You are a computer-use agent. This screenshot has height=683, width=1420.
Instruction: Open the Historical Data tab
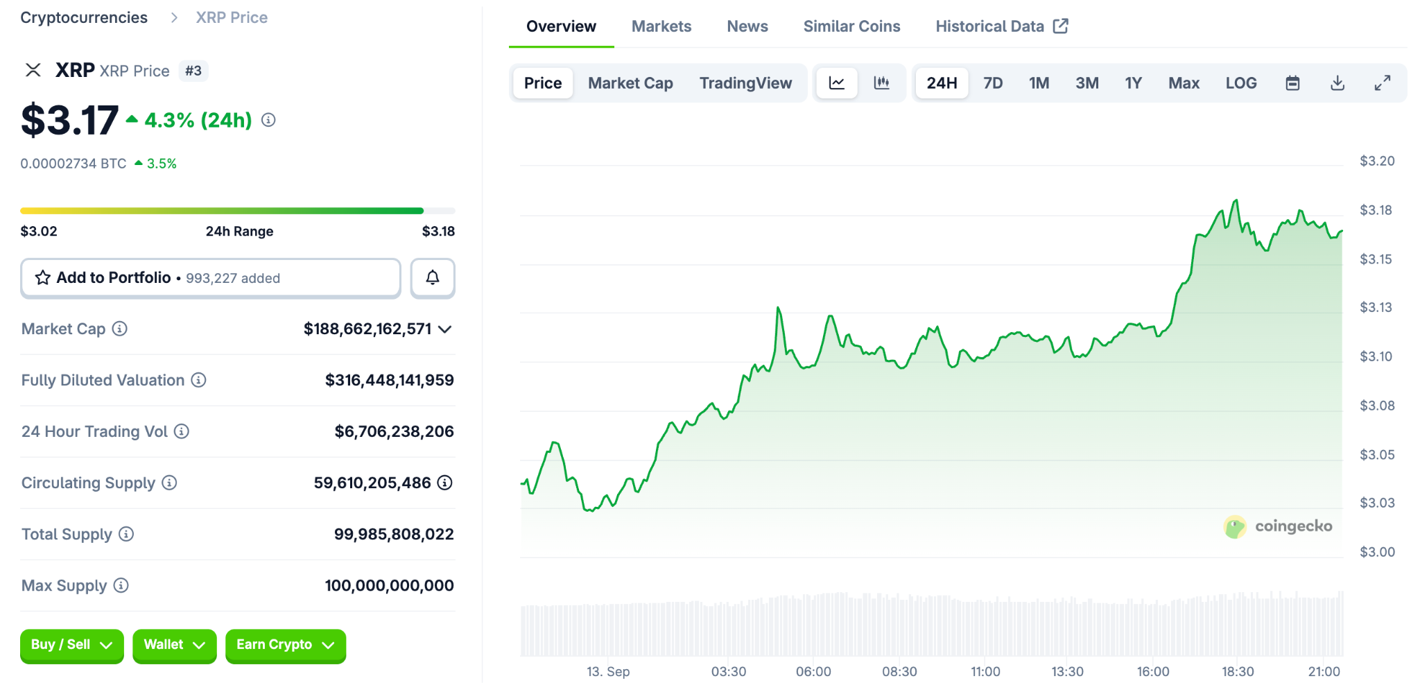pyautogui.click(x=1002, y=26)
